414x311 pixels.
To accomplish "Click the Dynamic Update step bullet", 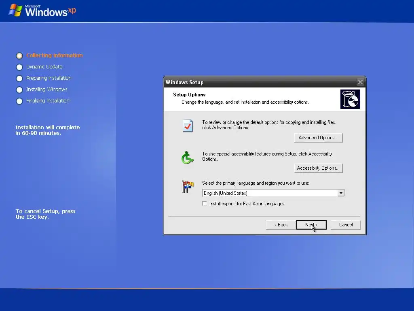I will pos(19,67).
